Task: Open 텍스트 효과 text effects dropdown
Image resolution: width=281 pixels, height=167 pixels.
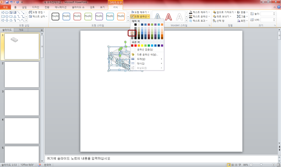Action: pyautogui.click(x=198, y=21)
